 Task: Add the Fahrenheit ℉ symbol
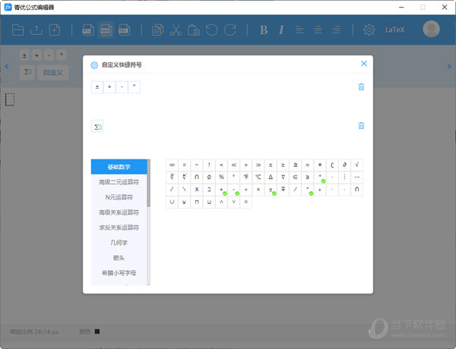point(245,177)
